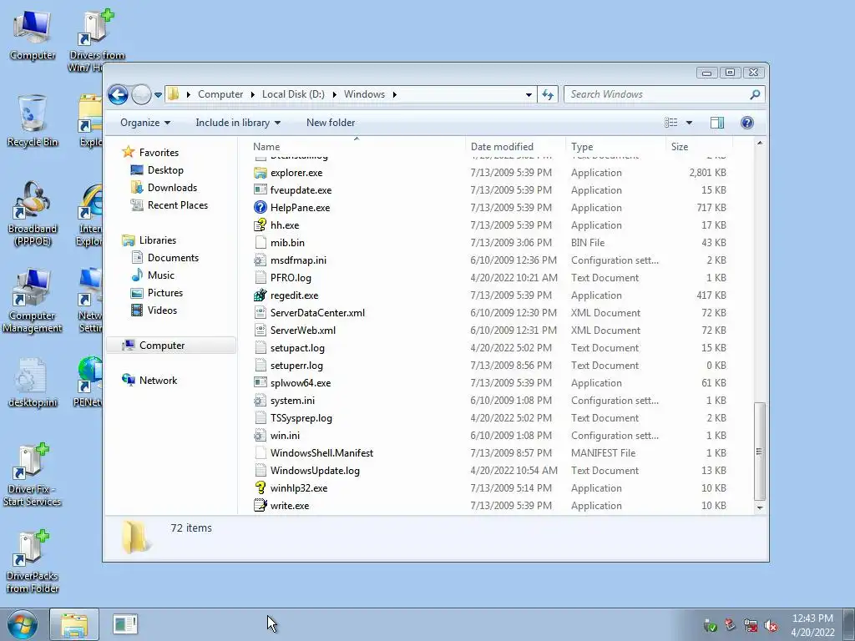
Task: Open the Organize dropdown menu
Action: point(145,123)
